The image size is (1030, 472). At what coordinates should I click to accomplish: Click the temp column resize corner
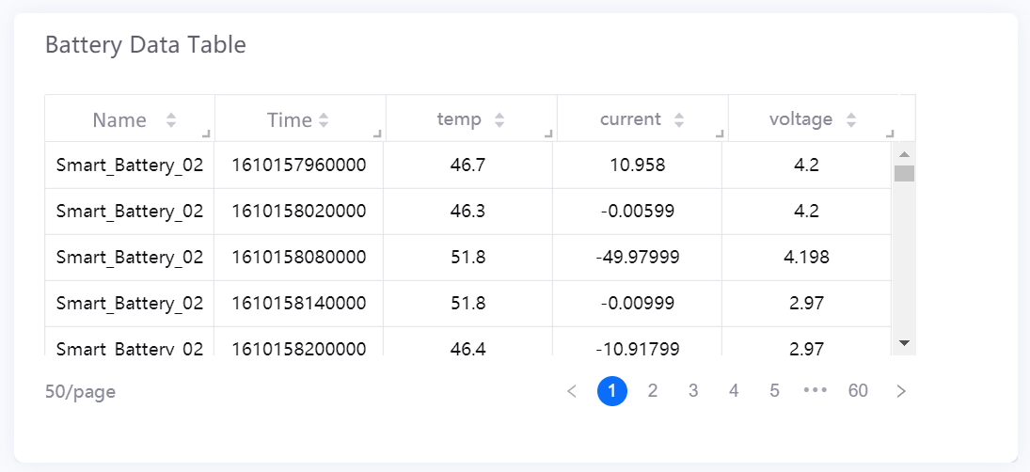(x=549, y=134)
